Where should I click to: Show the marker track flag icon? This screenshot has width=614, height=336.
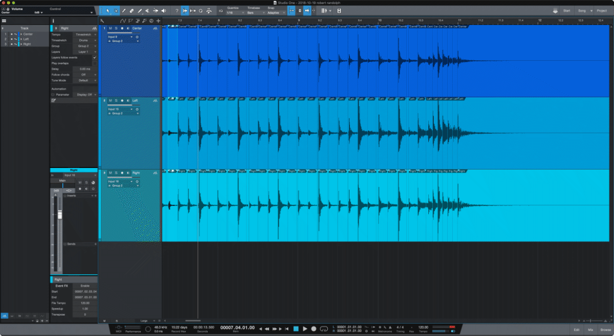130,20
